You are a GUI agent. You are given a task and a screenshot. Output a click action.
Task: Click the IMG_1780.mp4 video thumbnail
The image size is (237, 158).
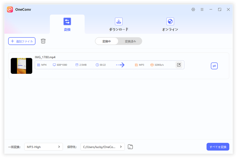(21, 66)
